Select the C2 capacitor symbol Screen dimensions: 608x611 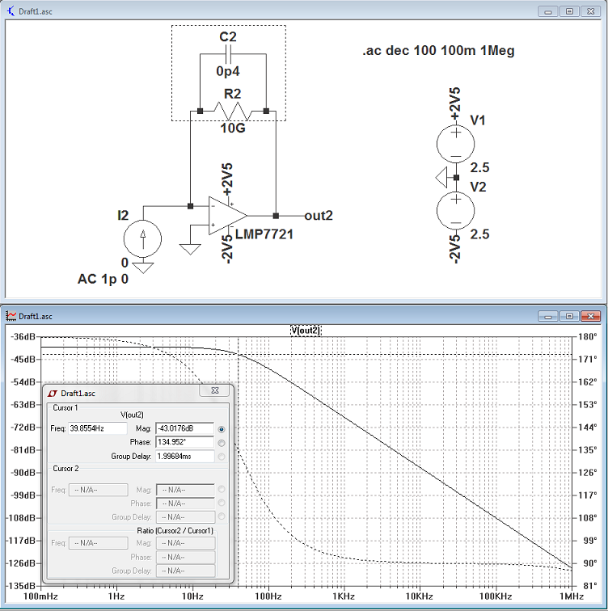228,54
